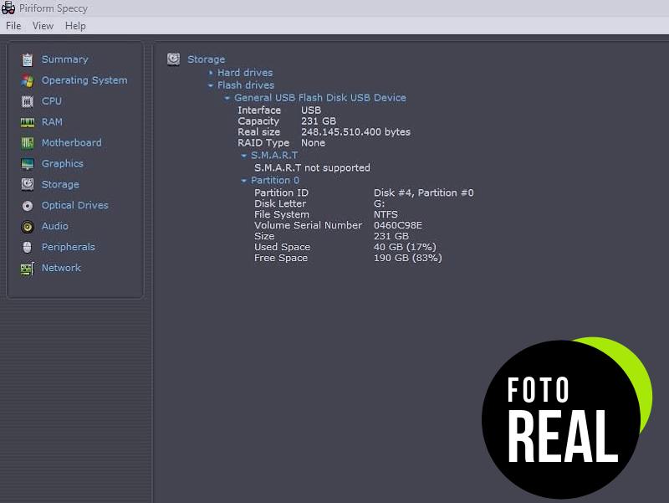
Task: Click the Graphics monitor icon
Action: 28,164
